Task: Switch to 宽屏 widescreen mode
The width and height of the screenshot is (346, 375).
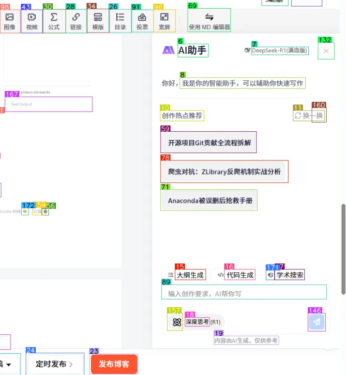Action: point(165,21)
